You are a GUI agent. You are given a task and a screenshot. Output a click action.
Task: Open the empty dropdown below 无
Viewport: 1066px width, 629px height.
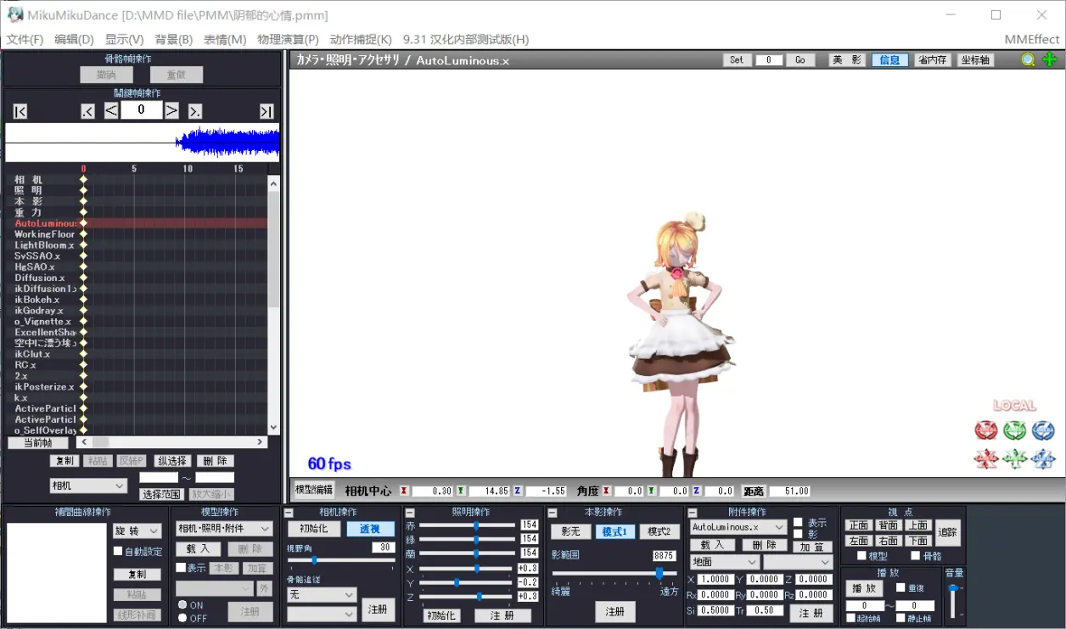coord(322,614)
